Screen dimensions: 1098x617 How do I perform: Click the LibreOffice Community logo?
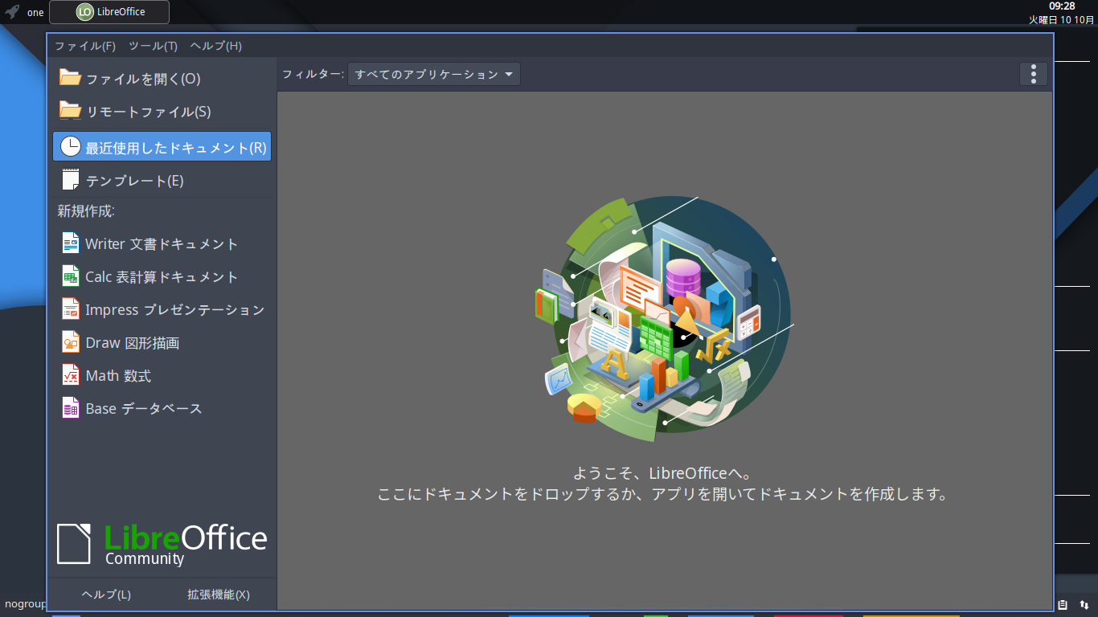coord(162,544)
